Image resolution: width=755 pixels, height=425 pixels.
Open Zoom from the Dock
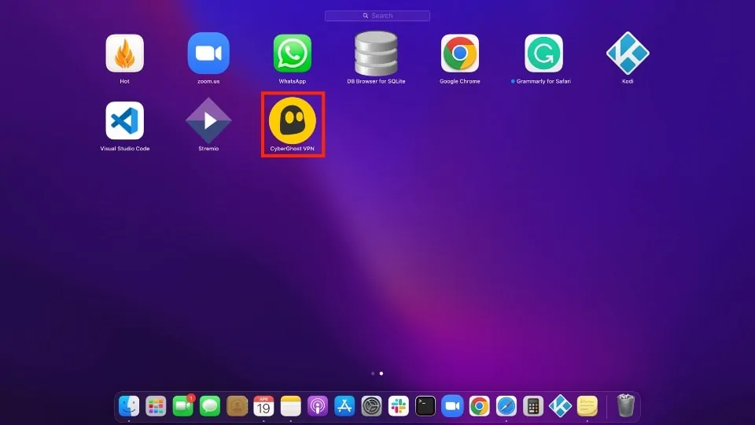click(453, 406)
